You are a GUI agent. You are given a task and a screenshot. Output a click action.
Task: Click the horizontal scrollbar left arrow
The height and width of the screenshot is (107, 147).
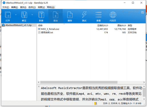39,82
